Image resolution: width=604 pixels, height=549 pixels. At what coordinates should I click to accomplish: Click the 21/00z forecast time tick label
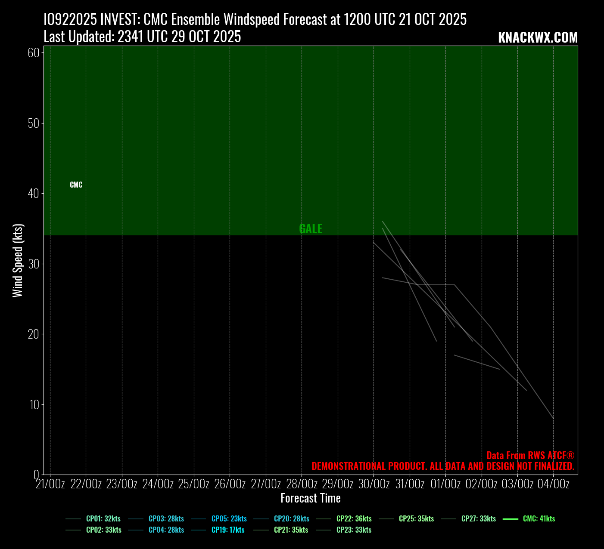pyautogui.click(x=50, y=484)
